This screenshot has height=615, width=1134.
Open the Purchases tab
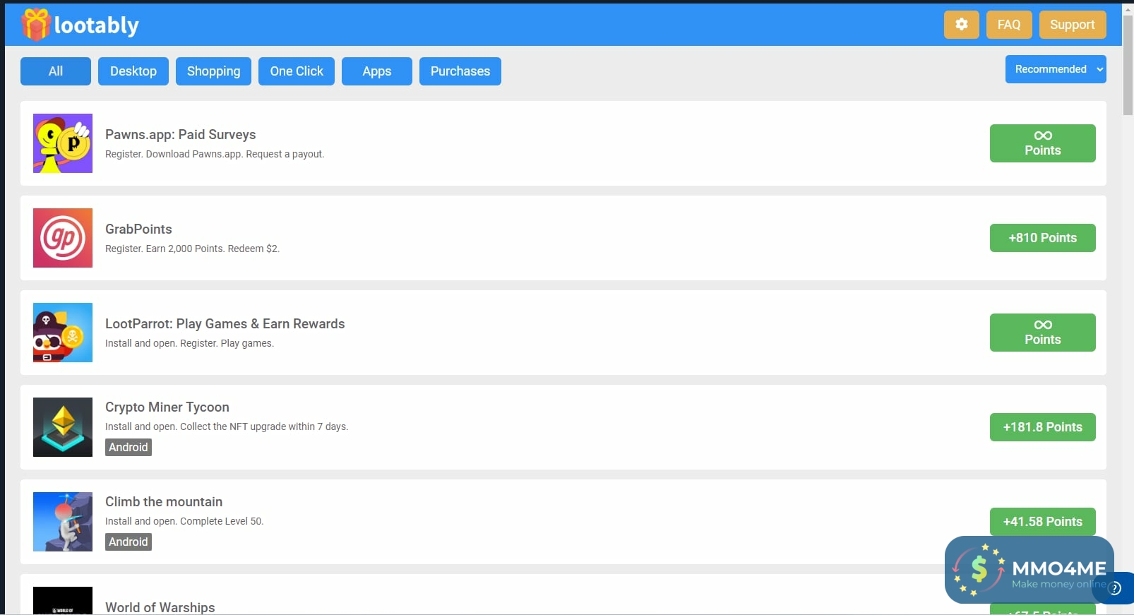pyautogui.click(x=460, y=71)
